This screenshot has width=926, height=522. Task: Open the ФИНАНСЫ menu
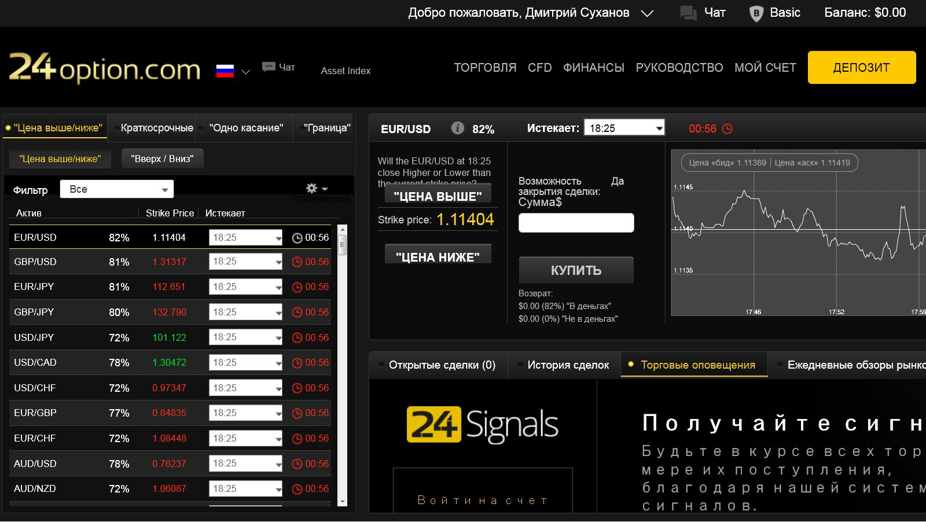pyautogui.click(x=594, y=68)
